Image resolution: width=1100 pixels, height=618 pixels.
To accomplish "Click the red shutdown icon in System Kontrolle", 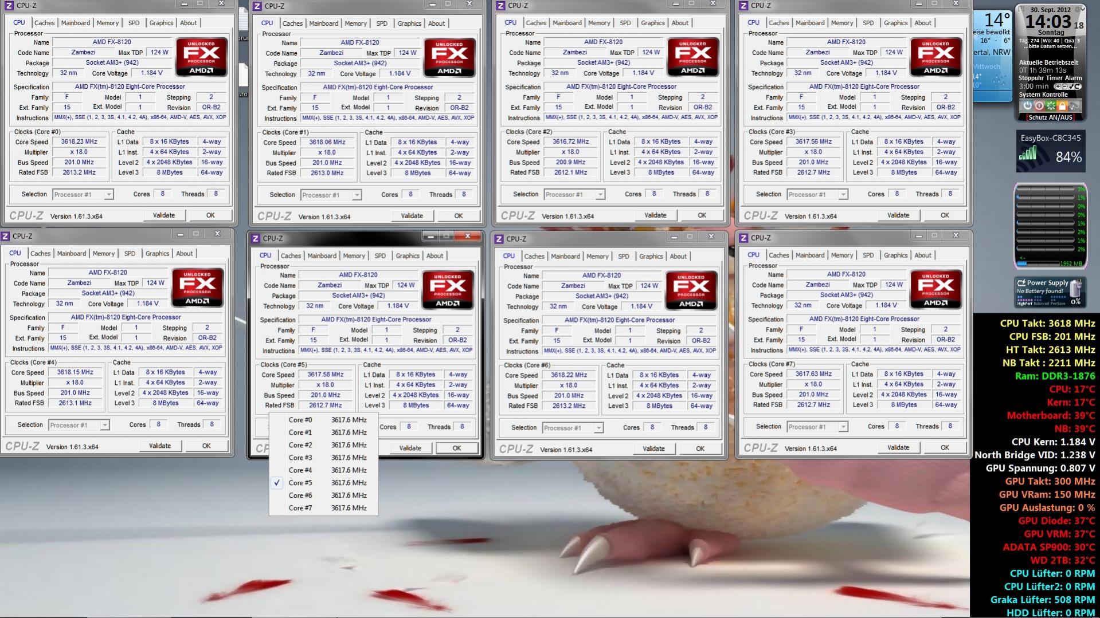I will pos(1039,105).
